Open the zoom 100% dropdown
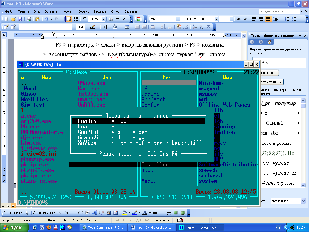309x232 pixels. pos(103,19)
